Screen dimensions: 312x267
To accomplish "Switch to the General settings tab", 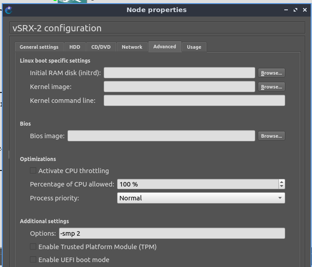I will [39, 47].
